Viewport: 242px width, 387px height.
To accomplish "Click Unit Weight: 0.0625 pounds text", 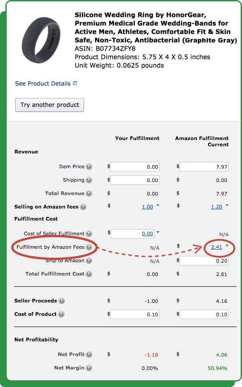I will pyautogui.click(x=119, y=65).
